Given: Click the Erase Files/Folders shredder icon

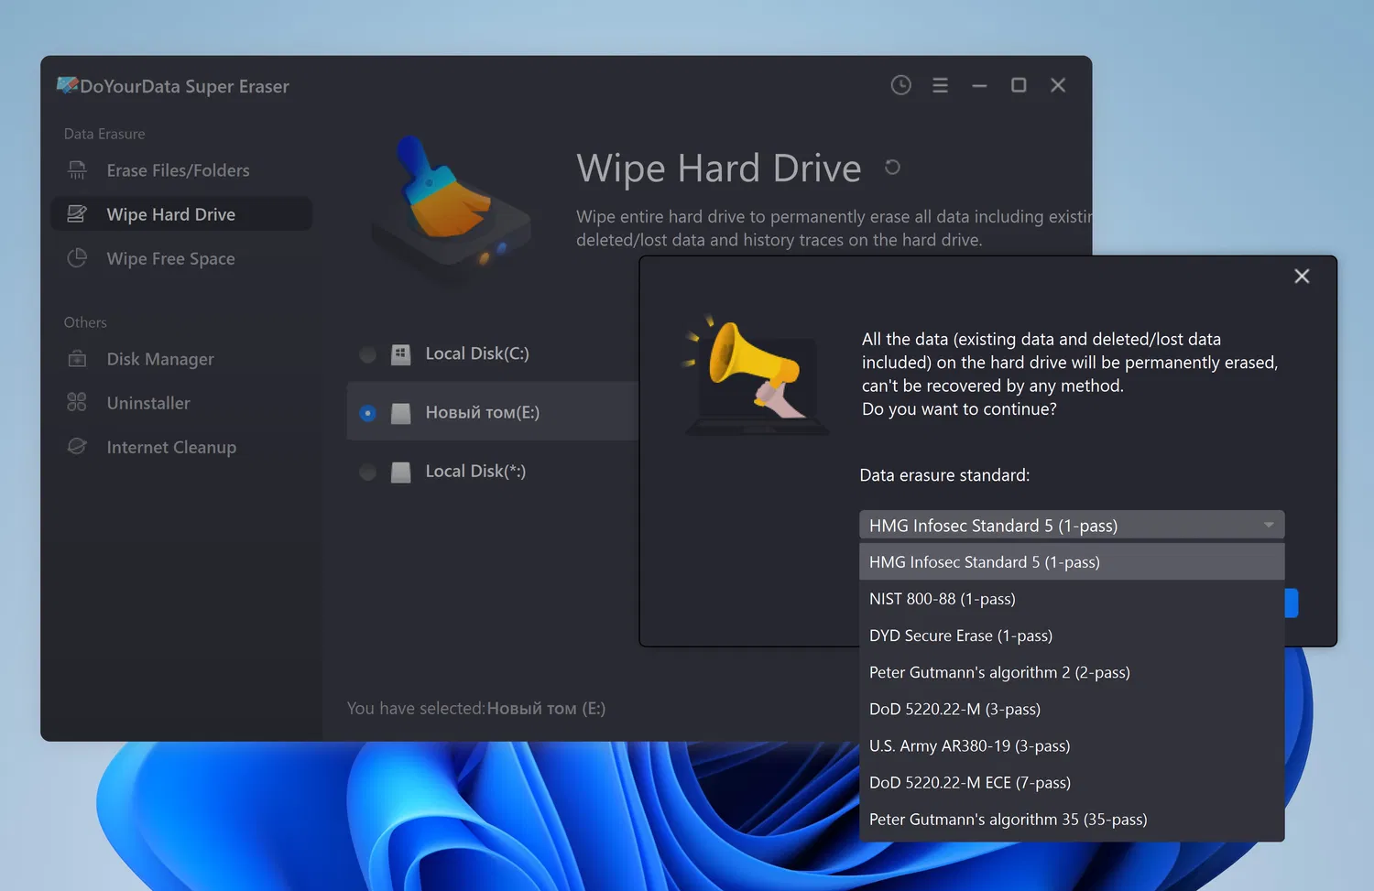Looking at the screenshot, I should [x=78, y=170].
